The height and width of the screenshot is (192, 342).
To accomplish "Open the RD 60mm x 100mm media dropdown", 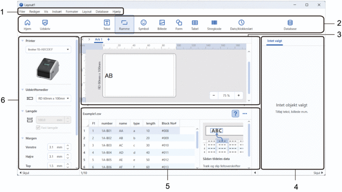I will pyautogui.click(x=54, y=98).
